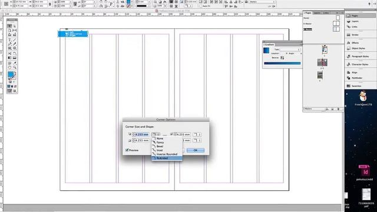377x212 pixels.
Task: Select the Direct Selection tool
Action: coord(14,26)
